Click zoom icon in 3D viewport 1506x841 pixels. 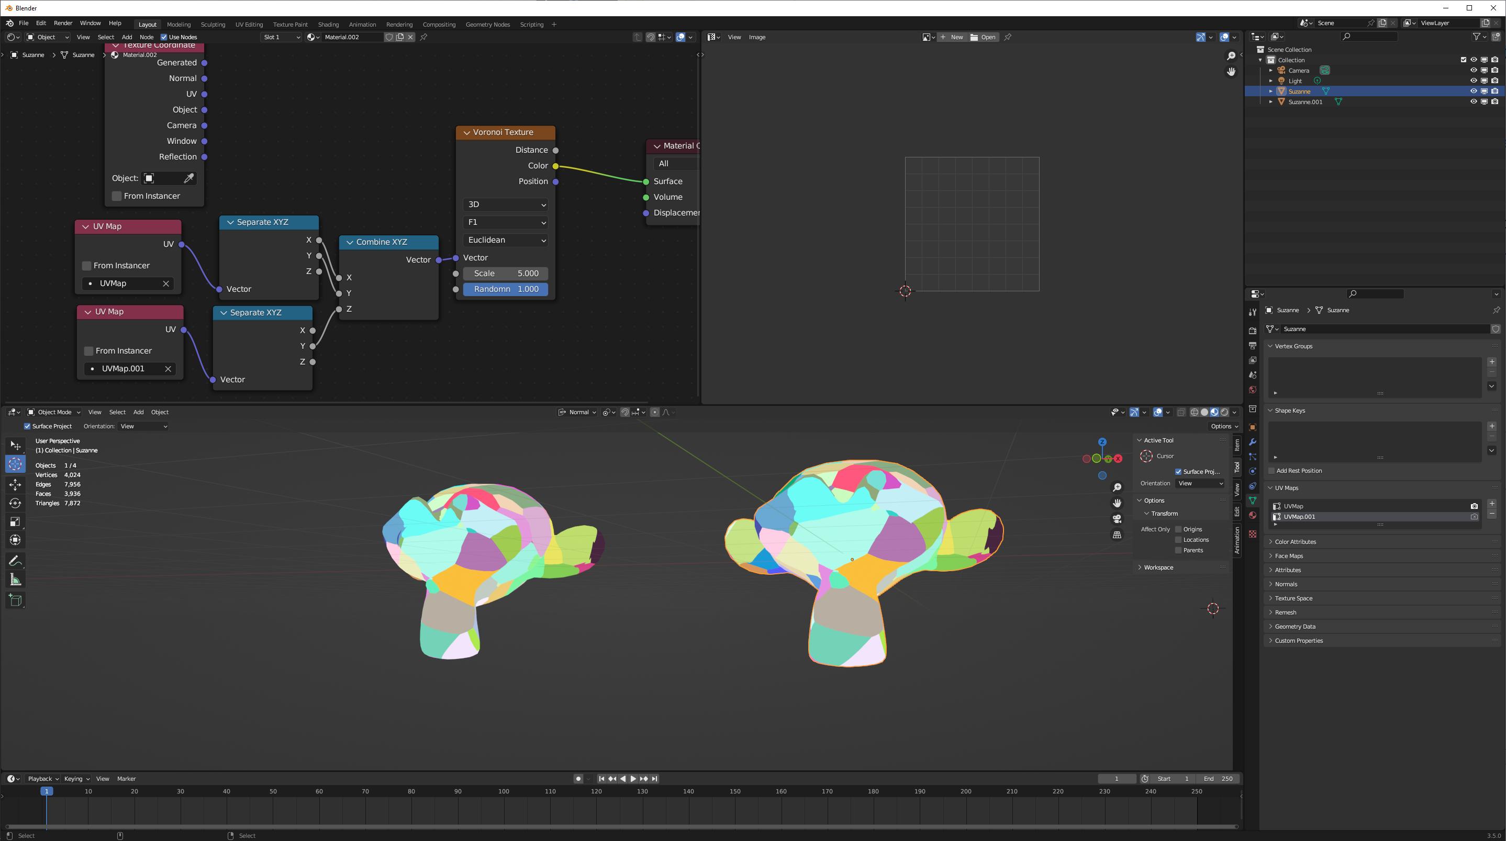coord(1117,487)
